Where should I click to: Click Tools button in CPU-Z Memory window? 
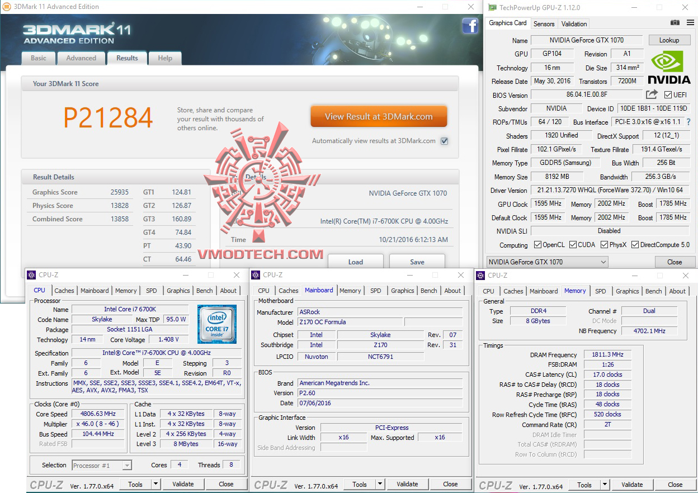pos(584,485)
